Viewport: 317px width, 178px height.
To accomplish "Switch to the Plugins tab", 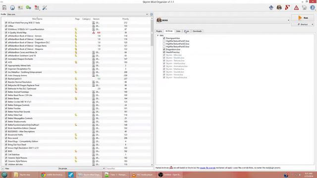I will tap(159, 31).
